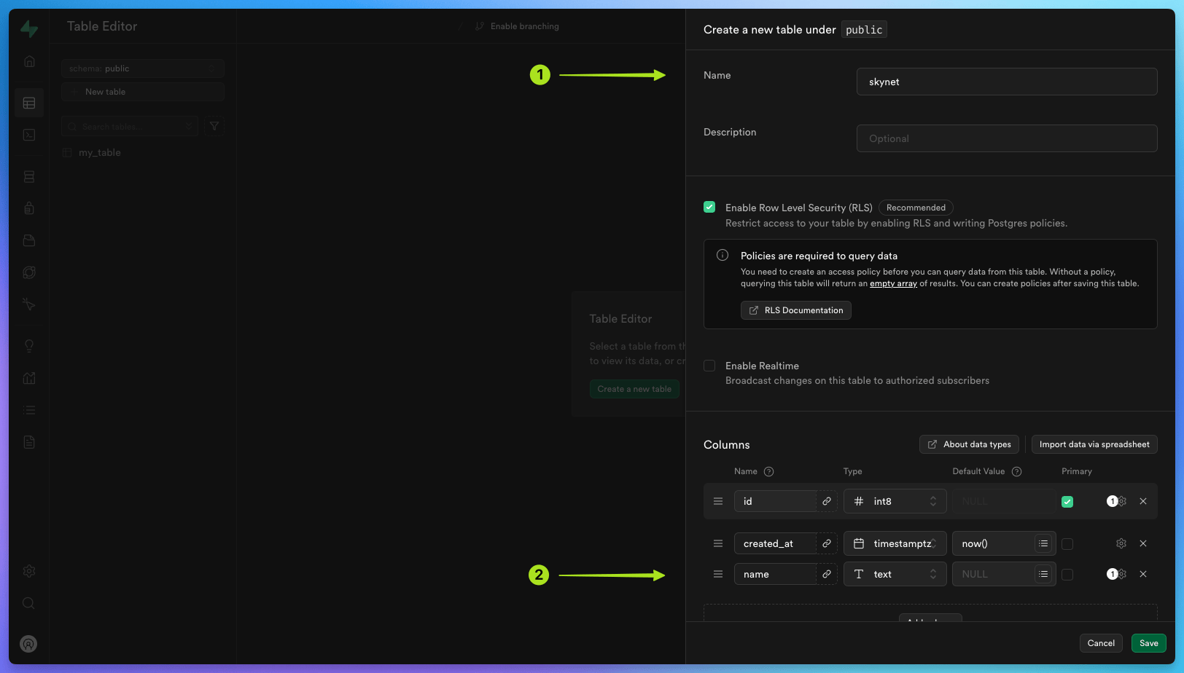Open the search icon in sidebar
Screen dimensions: 1184x673
coord(29,603)
